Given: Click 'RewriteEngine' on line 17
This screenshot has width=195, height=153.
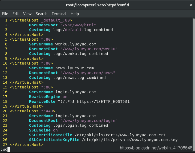Looking at the screenshot, I should (44, 97).
